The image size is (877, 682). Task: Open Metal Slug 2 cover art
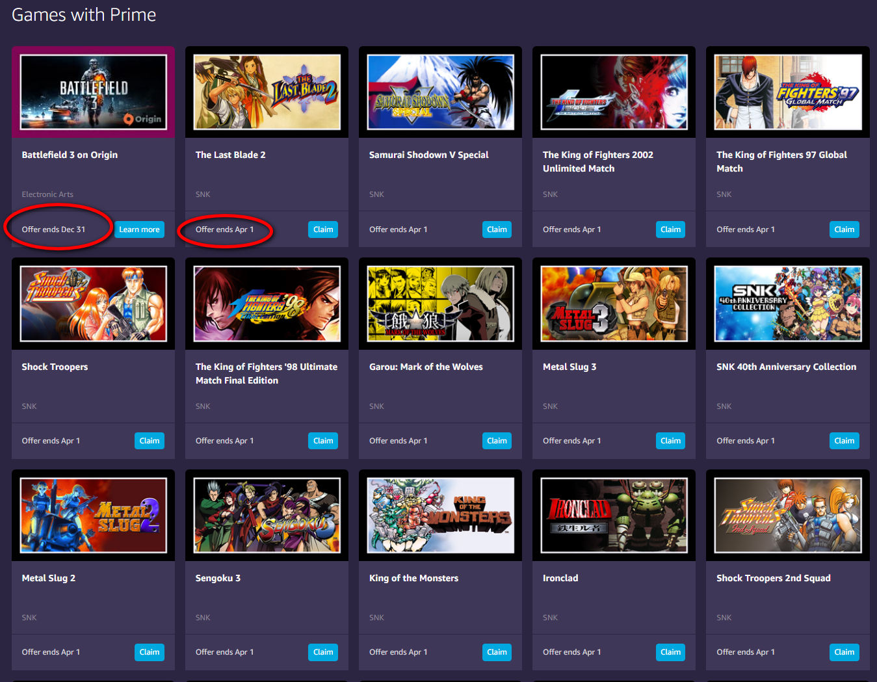[94, 515]
